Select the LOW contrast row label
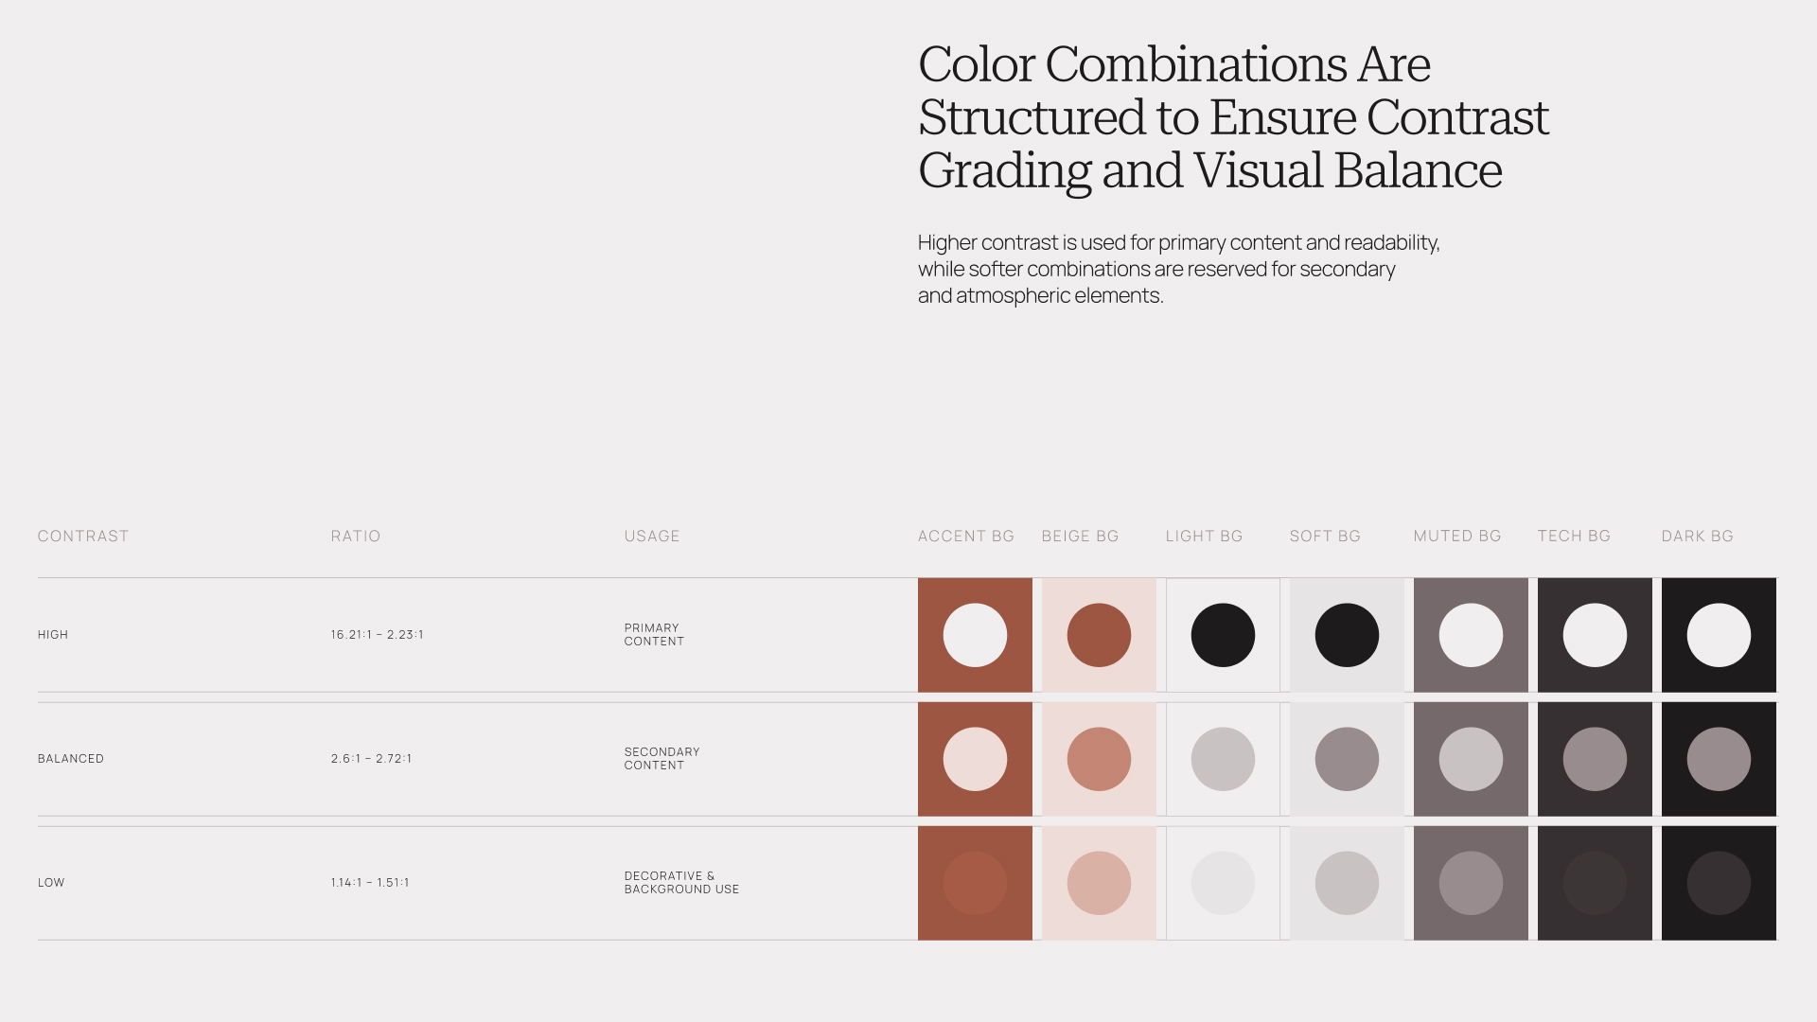 click(x=51, y=883)
